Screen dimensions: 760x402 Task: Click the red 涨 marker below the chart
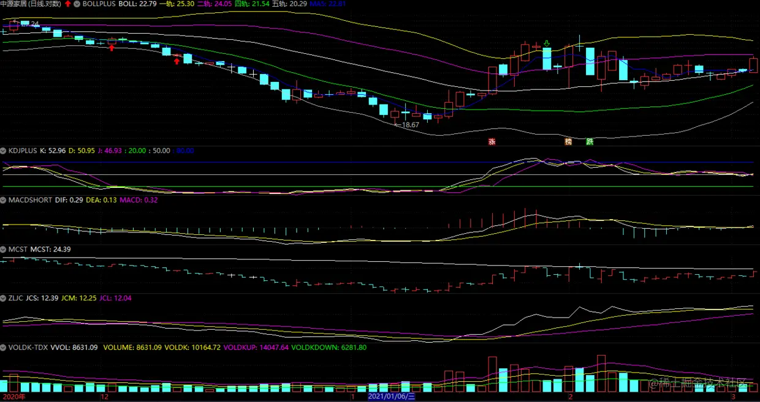click(x=491, y=142)
